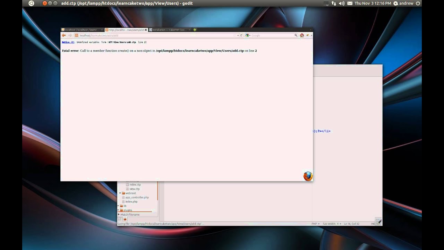The width and height of the screenshot is (444, 250).
Task: Open the search engine selector dropdown
Action: click(248, 35)
